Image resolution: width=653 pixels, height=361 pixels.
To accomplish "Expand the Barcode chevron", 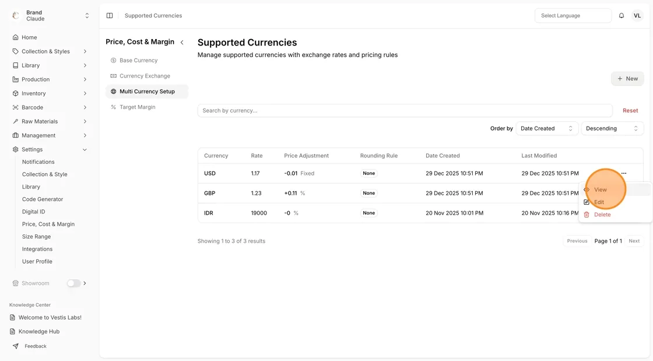I will click(85, 107).
